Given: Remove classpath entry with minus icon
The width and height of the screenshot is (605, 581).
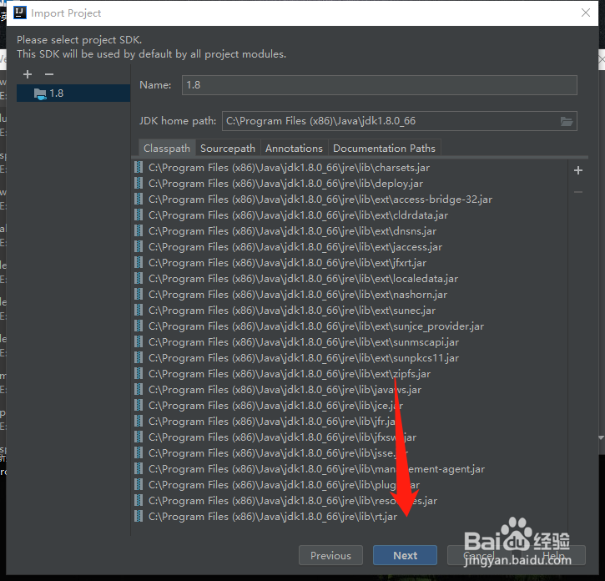Looking at the screenshot, I should tap(578, 192).
